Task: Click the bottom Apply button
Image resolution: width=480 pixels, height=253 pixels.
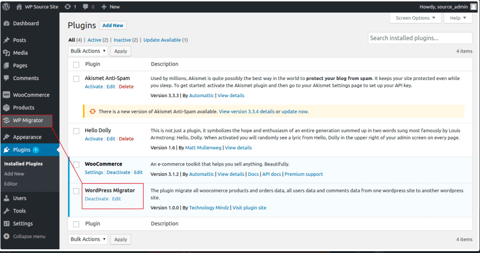Action: click(x=121, y=239)
